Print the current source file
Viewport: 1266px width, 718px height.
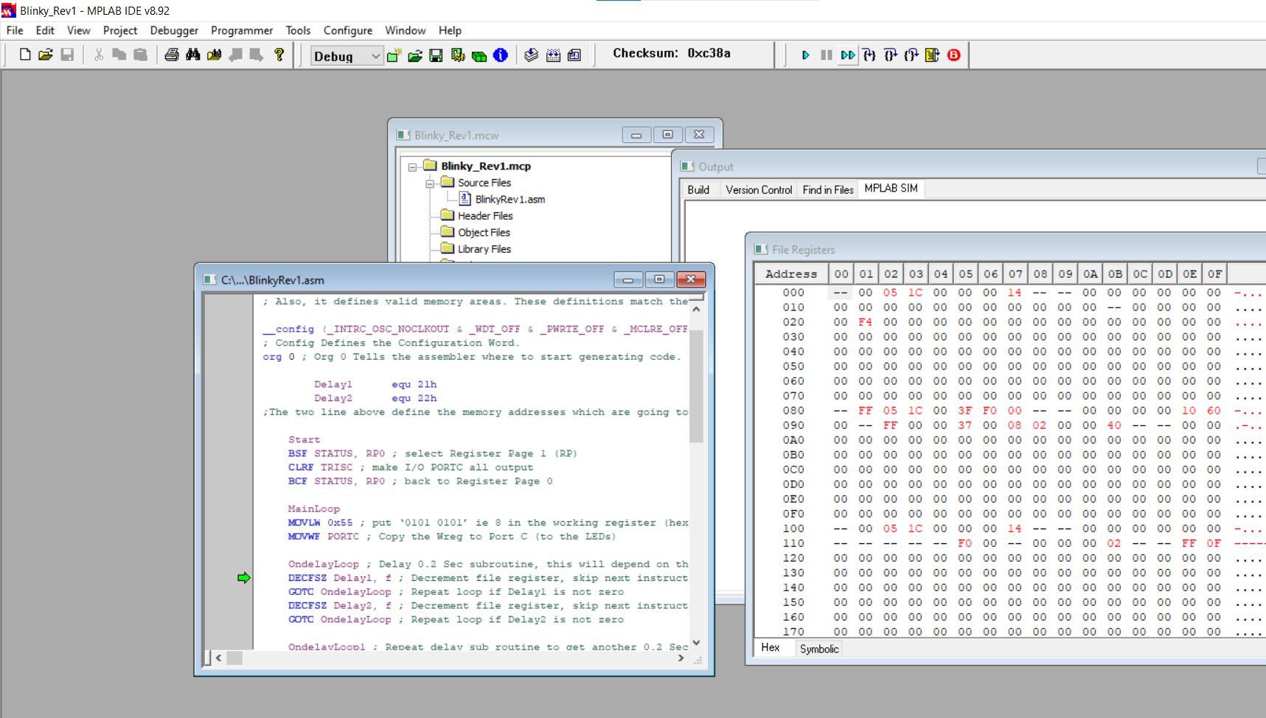(x=170, y=54)
